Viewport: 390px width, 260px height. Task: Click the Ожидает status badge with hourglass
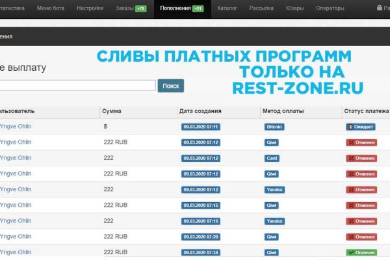coord(361,127)
